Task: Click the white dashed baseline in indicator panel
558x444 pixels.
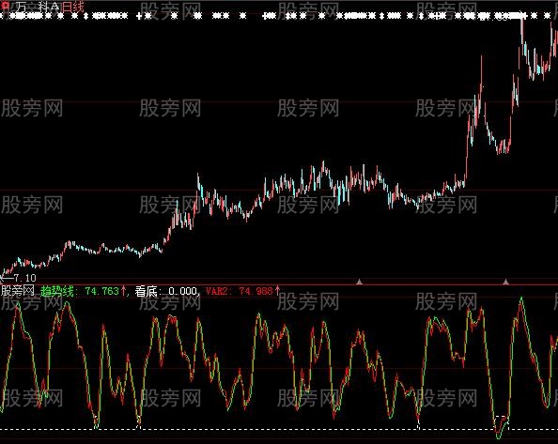Action: pyautogui.click(x=279, y=429)
